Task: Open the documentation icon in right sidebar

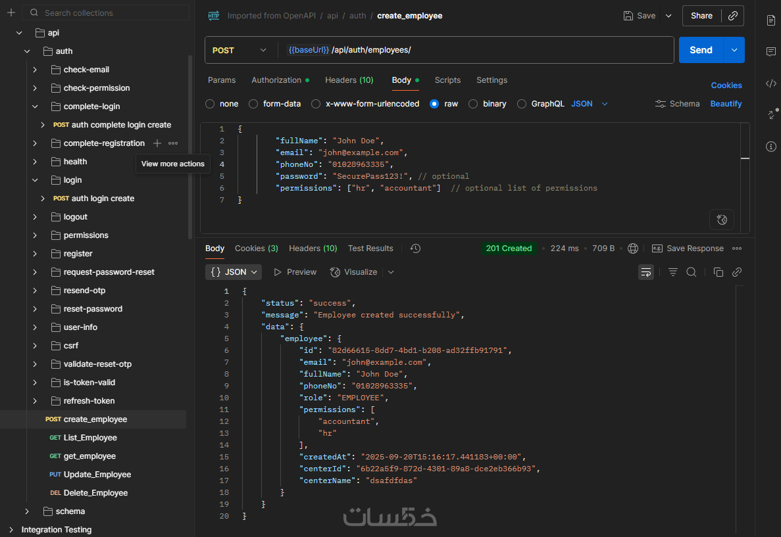Action: tap(771, 20)
